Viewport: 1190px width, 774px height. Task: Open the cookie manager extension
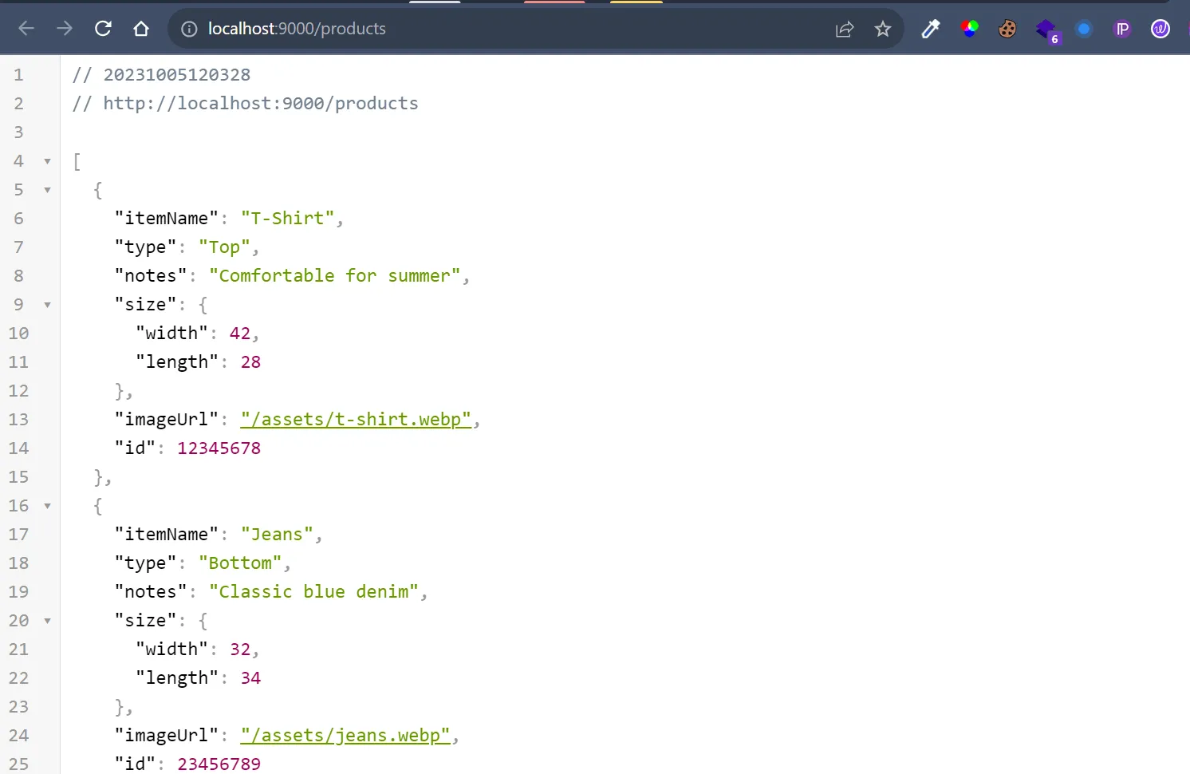click(1007, 29)
